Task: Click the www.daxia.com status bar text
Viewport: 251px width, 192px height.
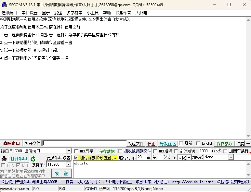Action: pos(14,189)
